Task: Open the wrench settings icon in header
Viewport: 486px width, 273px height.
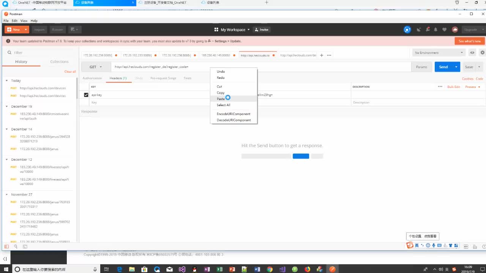Action: point(428,30)
